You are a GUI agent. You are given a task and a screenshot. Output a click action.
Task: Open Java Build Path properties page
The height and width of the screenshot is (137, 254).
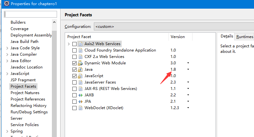[24, 42]
